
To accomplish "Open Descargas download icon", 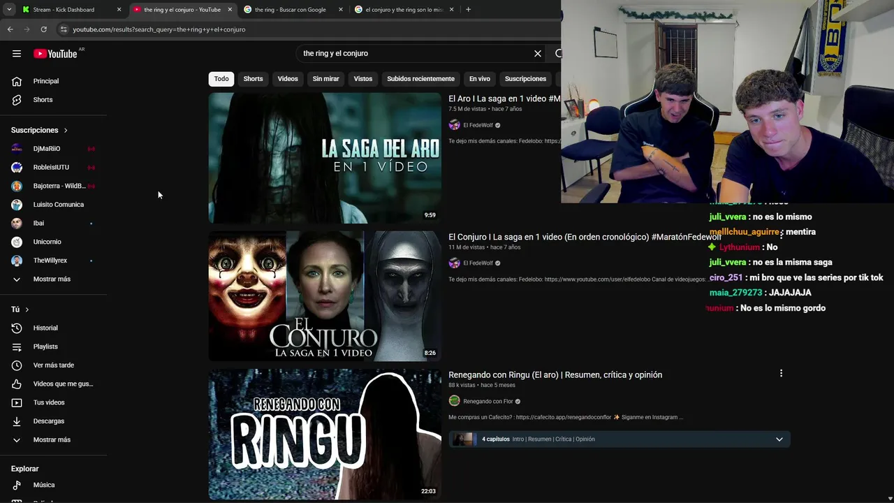I will (17, 421).
